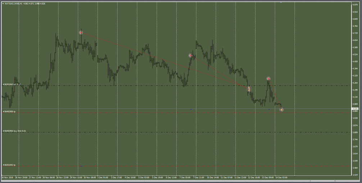Viewport: 362px width, 183px height.
Task: Click the 6 Dec 12:00 time axis label
Action: click(171, 178)
